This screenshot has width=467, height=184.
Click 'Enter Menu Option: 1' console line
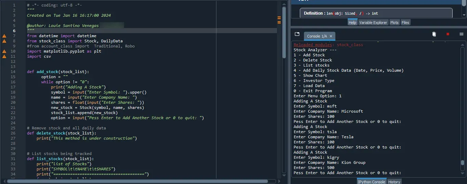click(318, 96)
